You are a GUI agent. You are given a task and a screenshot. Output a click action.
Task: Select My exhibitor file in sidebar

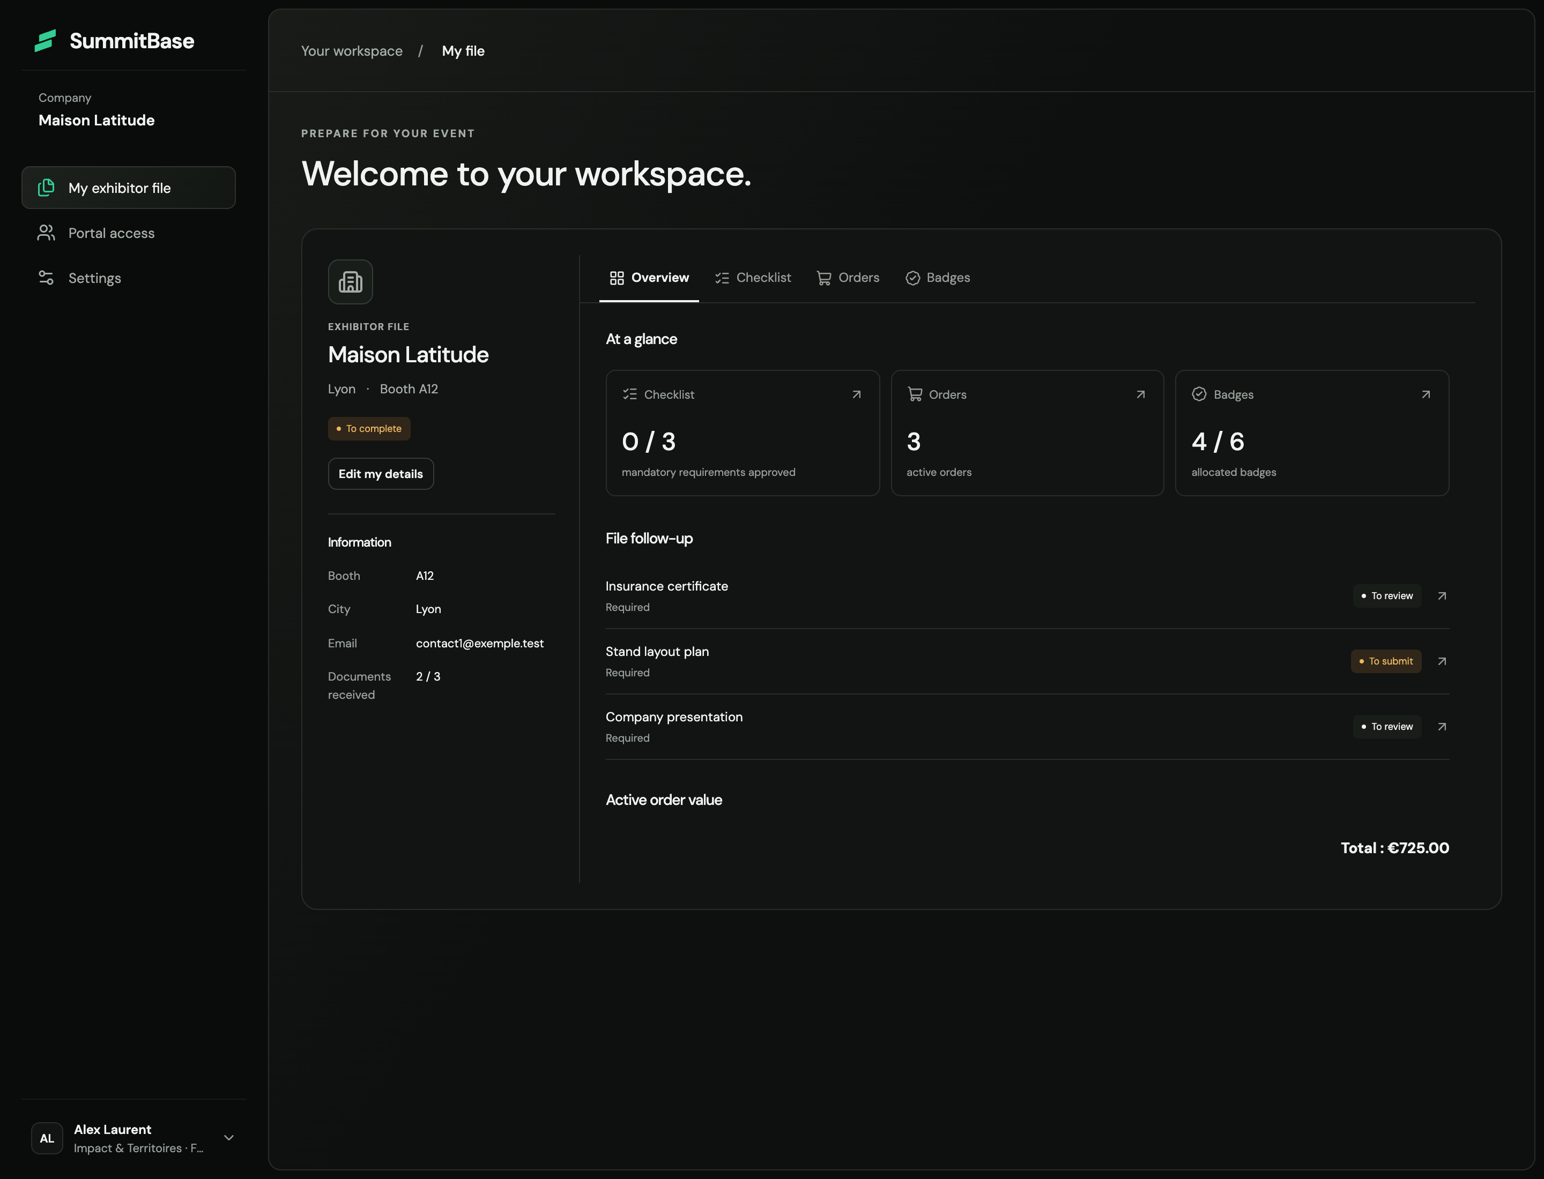(129, 188)
